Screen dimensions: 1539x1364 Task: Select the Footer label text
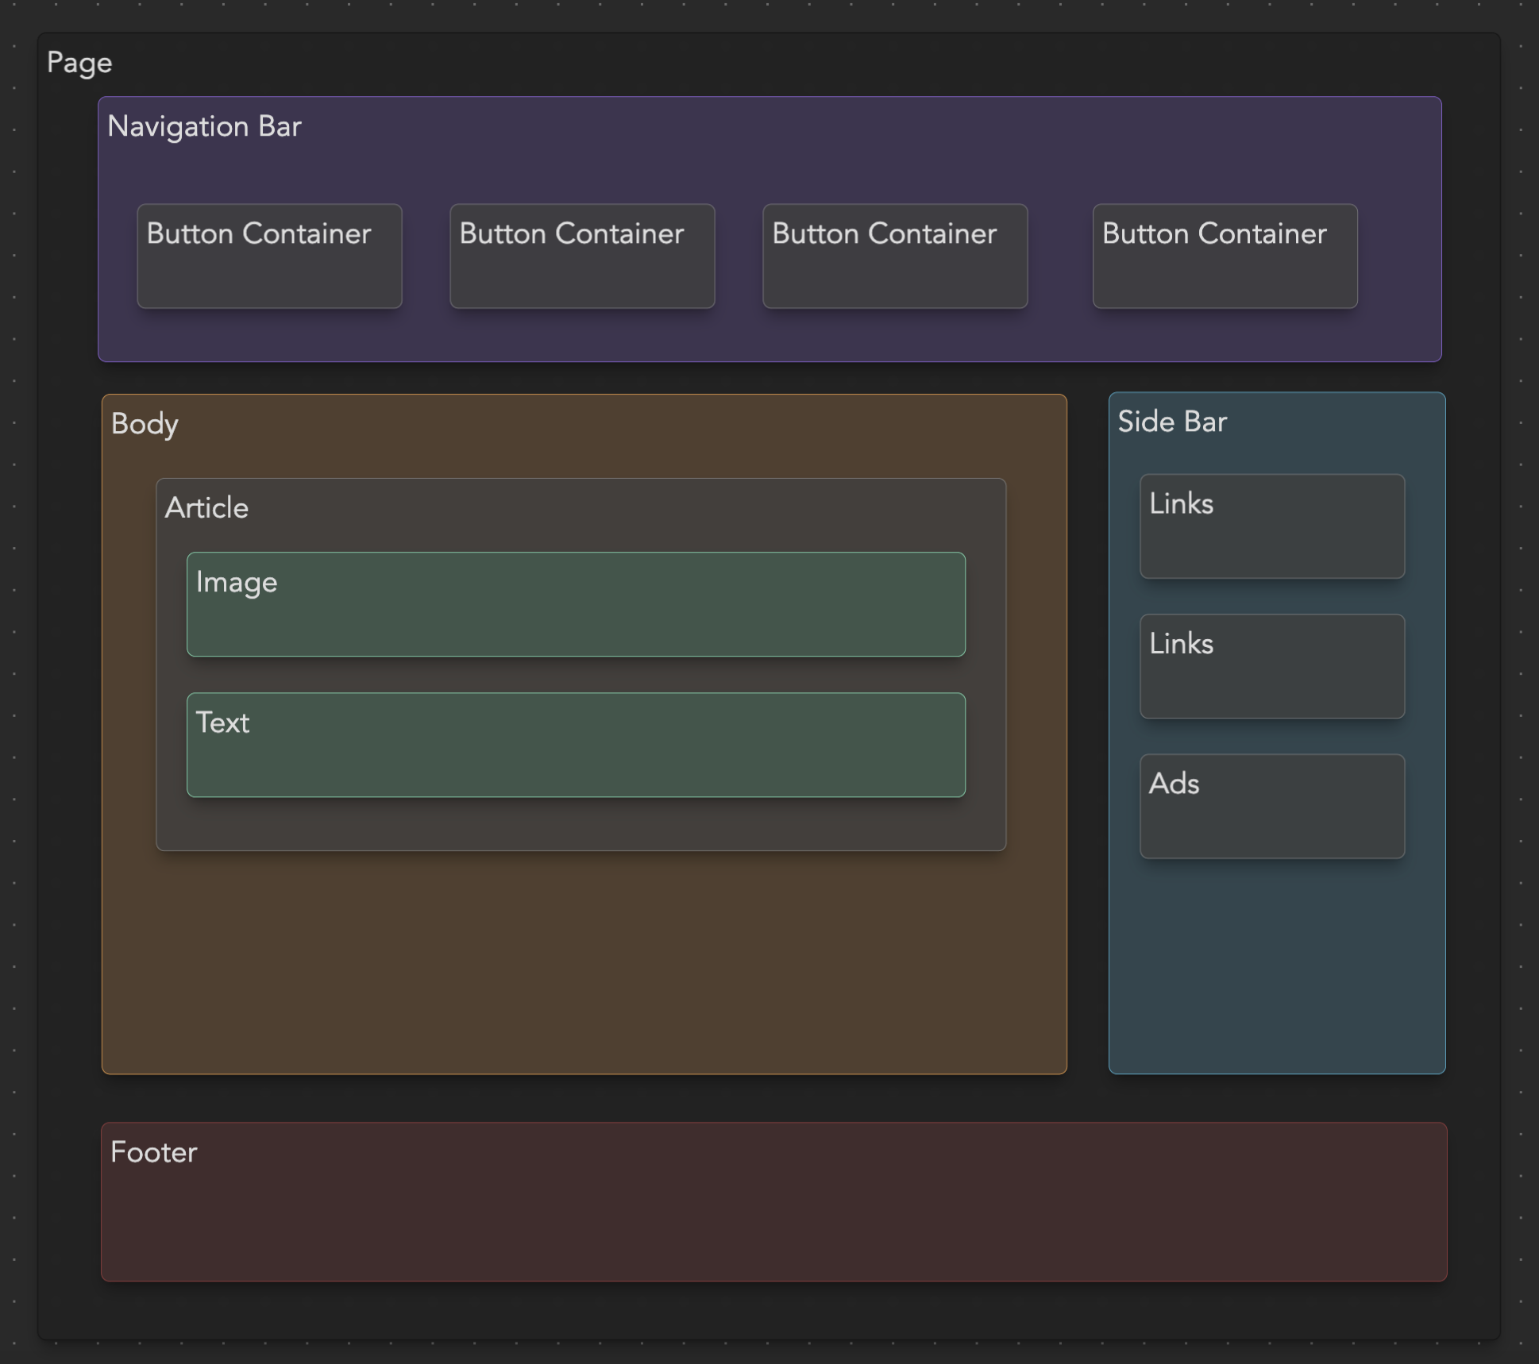pos(153,1153)
